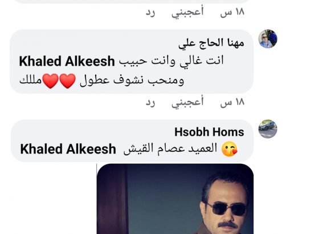Like مهنا الحاج علي's comment via أعجبني
323x234 pixels.
click(x=187, y=102)
